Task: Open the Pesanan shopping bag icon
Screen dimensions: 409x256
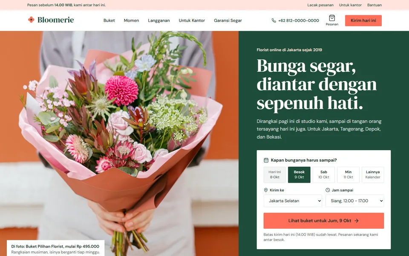Action: [x=332, y=18]
